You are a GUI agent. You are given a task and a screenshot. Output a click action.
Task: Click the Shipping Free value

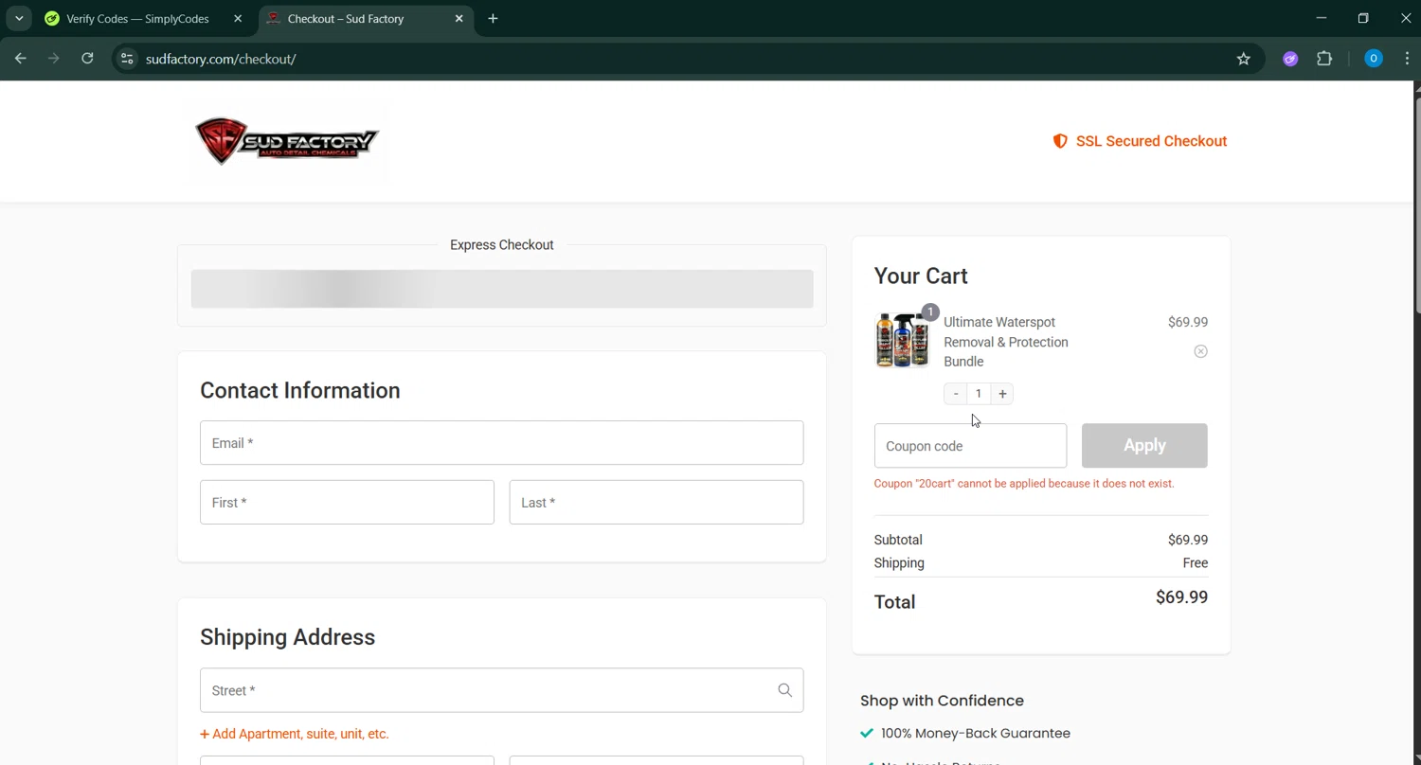[1196, 563]
